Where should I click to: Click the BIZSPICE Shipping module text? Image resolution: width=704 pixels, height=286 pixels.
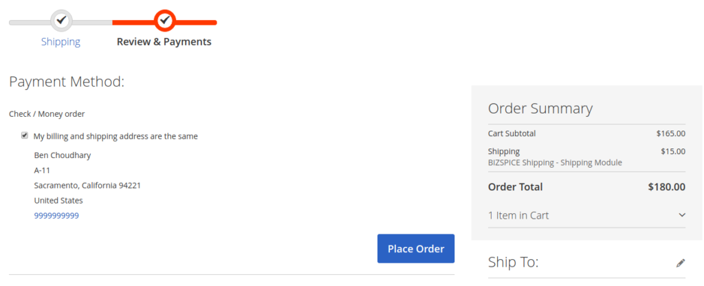[x=555, y=162]
